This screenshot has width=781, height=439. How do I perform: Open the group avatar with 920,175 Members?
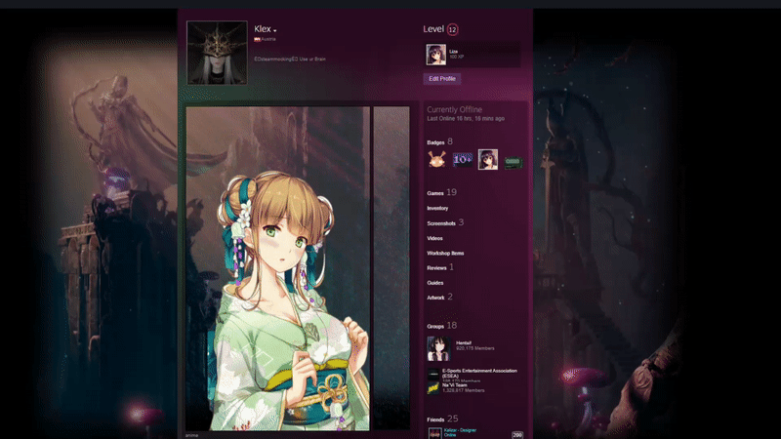tap(438, 348)
